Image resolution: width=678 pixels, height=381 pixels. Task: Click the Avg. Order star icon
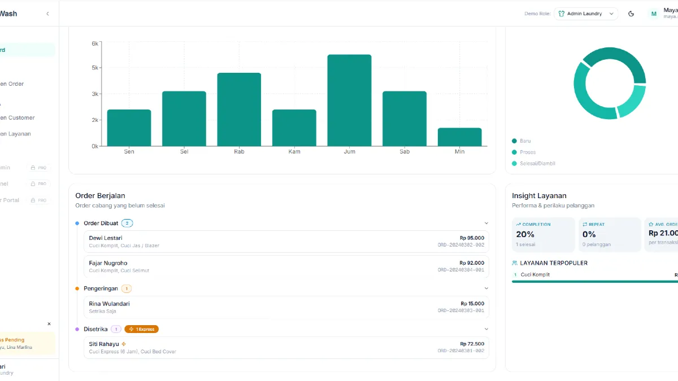651,224
